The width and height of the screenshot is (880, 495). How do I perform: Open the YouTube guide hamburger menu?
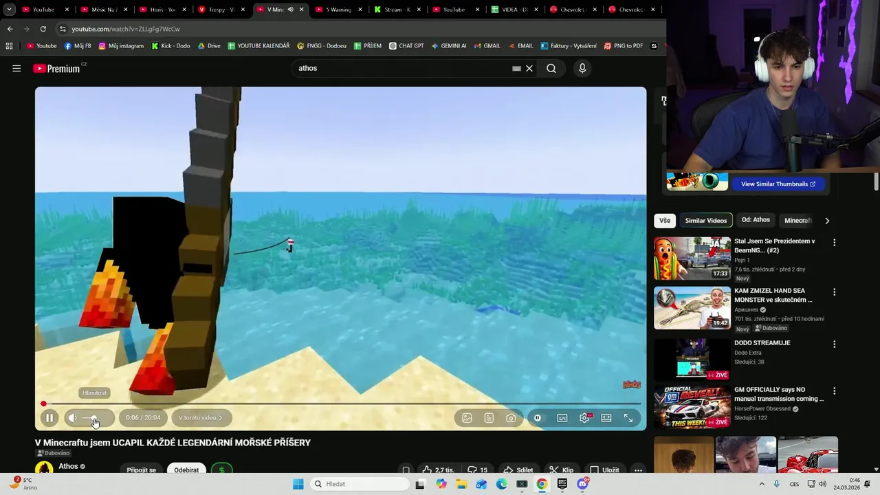tap(16, 68)
